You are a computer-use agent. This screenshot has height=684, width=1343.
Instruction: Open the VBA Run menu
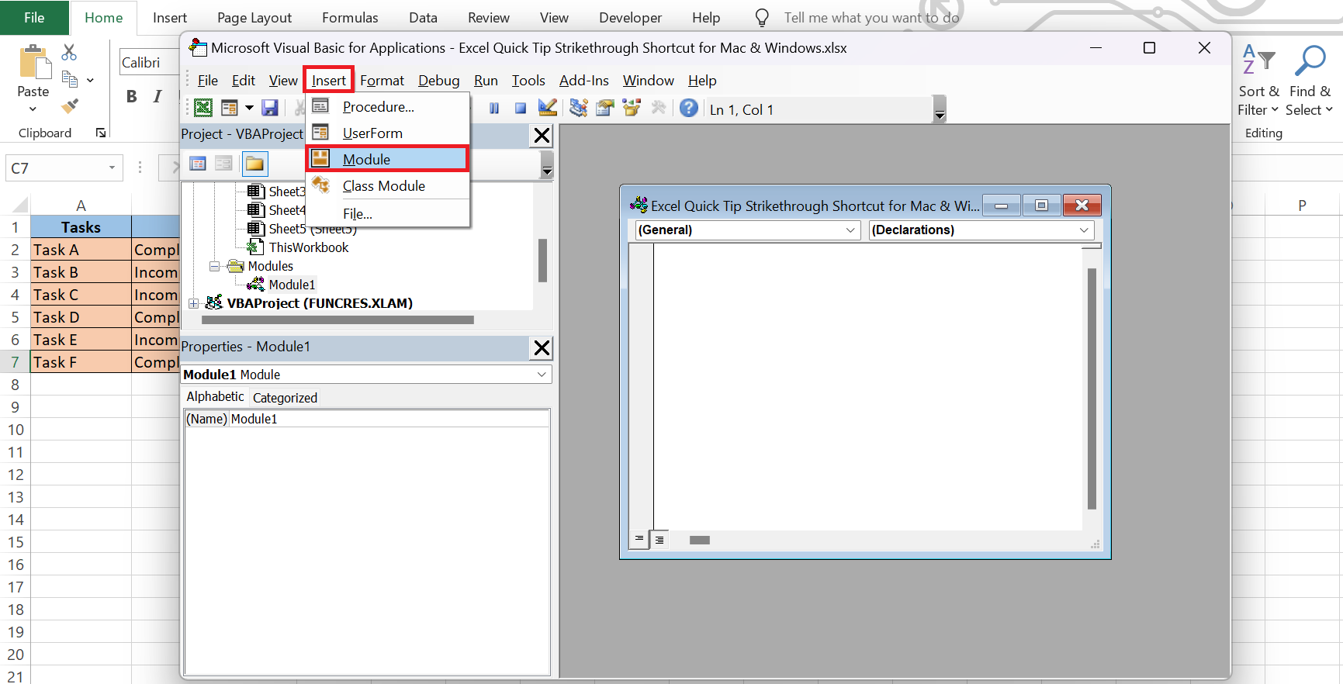point(486,81)
